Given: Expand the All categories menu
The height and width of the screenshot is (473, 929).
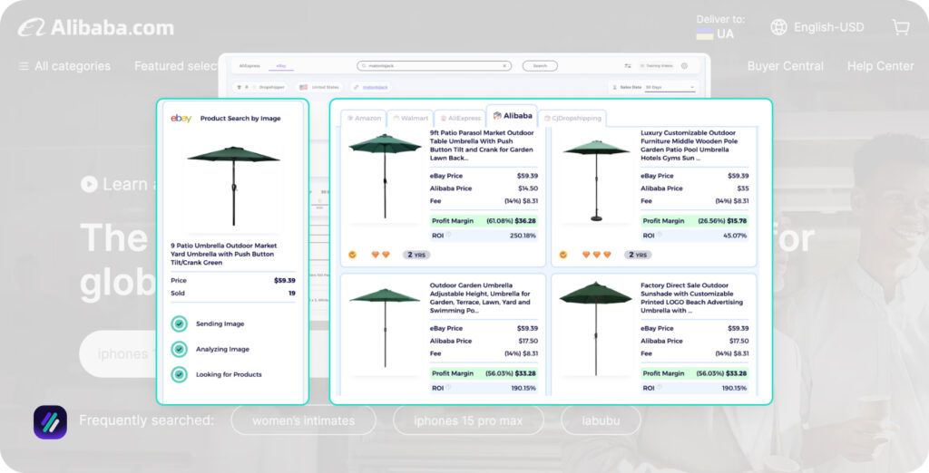Looking at the screenshot, I should pyautogui.click(x=64, y=66).
